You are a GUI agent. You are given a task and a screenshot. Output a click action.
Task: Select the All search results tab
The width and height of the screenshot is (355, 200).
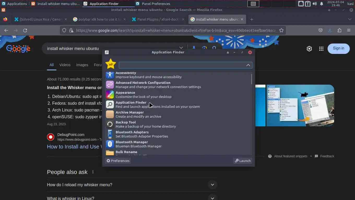(x=52, y=65)
